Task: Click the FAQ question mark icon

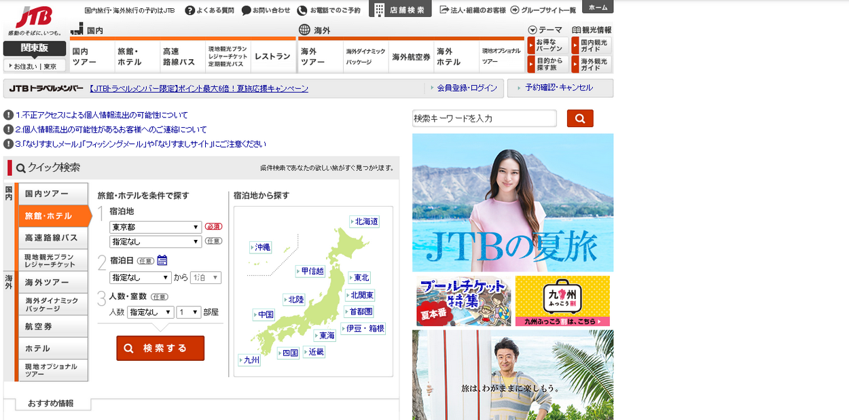Action: click(x=189, y=10)
